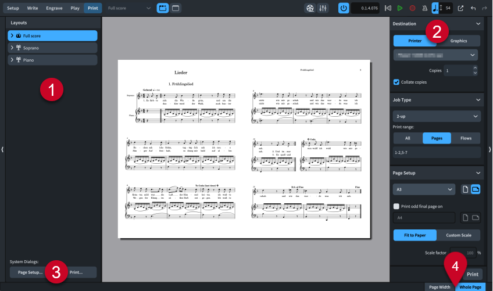Screen dimensions: 493x291
Task: Select Custom Scale option
Action: pos(459,235)
